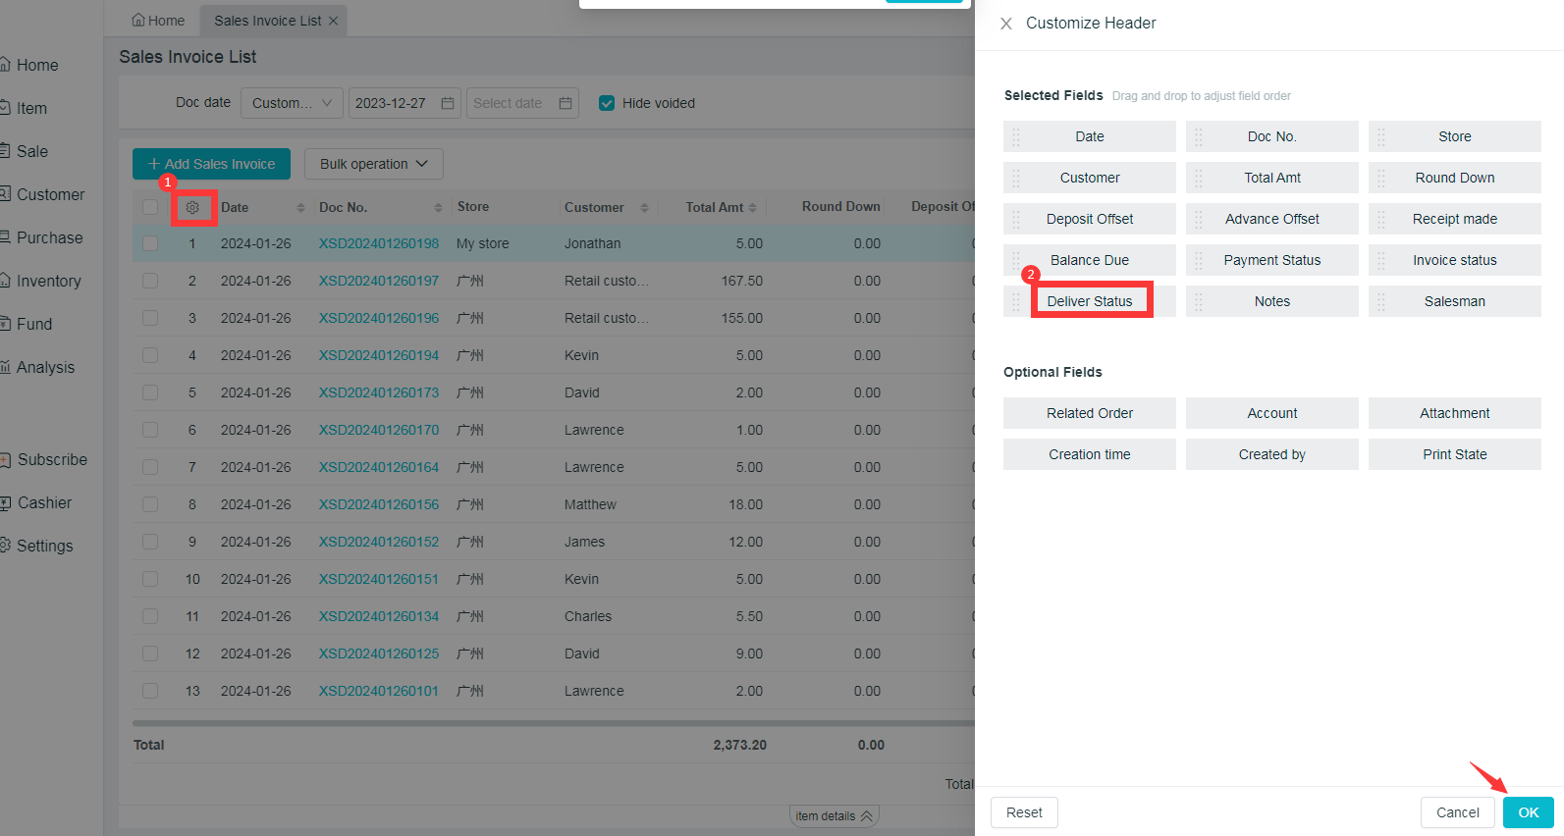
Task: Select the Deliver Status field
Action: click(x=1090, y=301)
